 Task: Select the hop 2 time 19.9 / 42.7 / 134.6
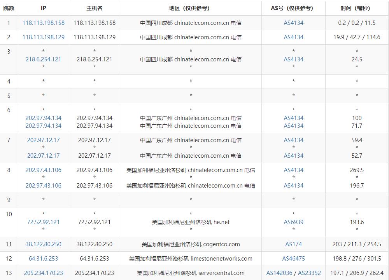point(357,37)
